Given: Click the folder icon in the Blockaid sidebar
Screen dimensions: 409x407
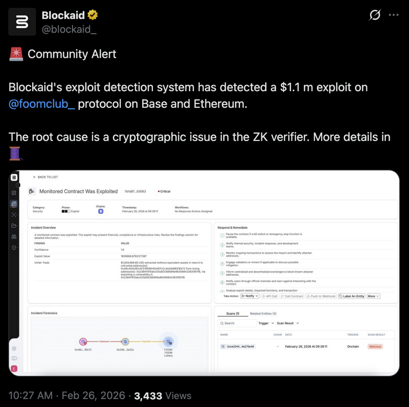Looking at the screenshot, I should 14,225.
